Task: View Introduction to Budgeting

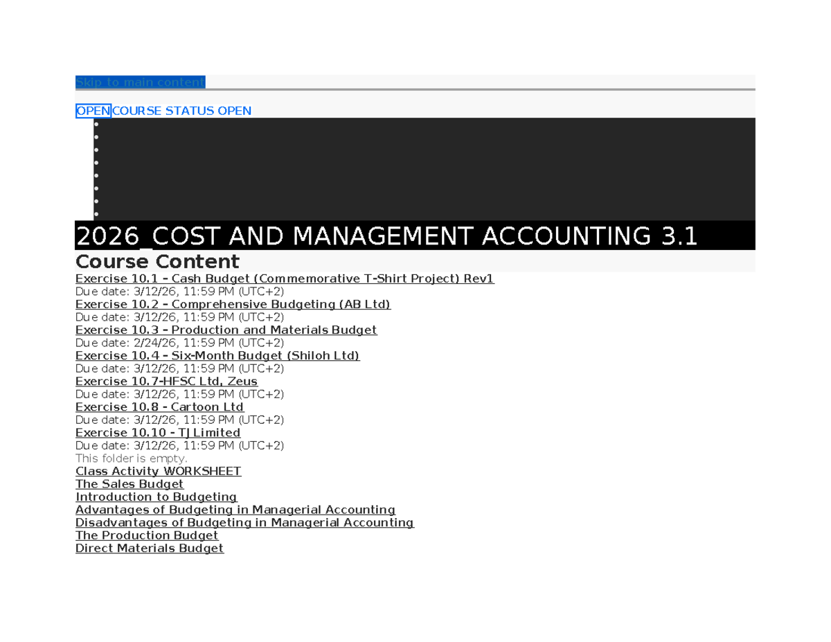Action: (156, 497)
